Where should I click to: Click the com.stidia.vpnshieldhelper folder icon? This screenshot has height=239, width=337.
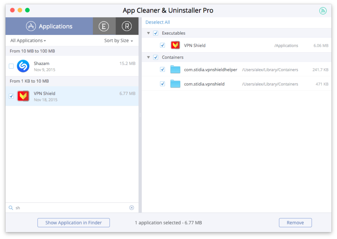(175, 70)
